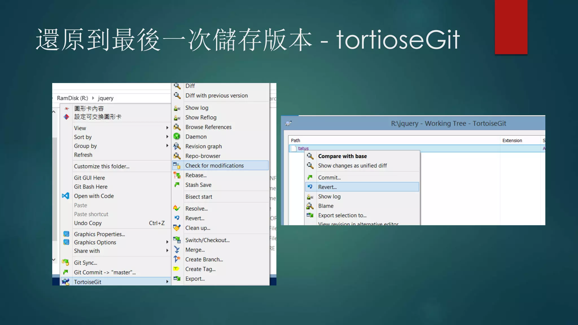Click the TortoiseGit turtle icon in menu
578x325 pixels.
pos(65,282)
